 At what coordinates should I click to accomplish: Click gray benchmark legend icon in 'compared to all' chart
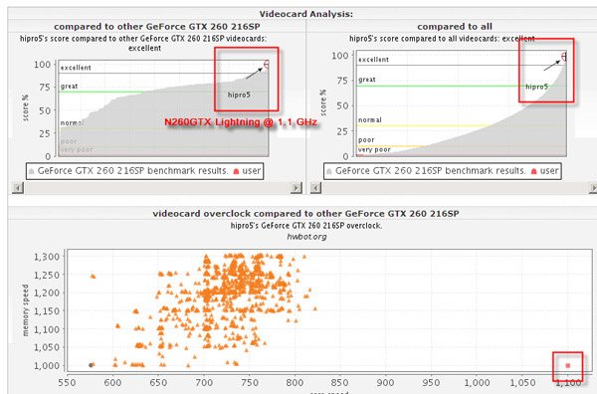(329, 171)
